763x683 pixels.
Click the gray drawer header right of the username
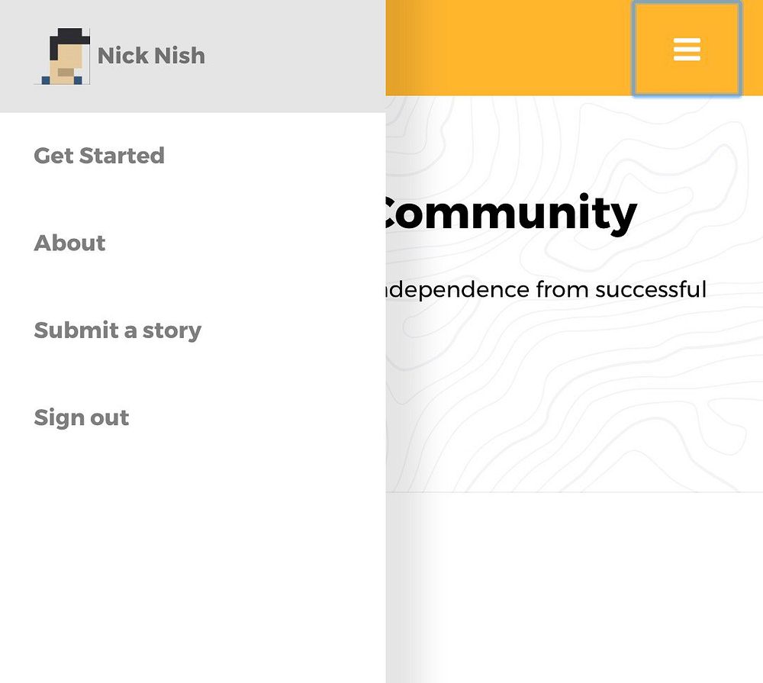tap(298, 56)
